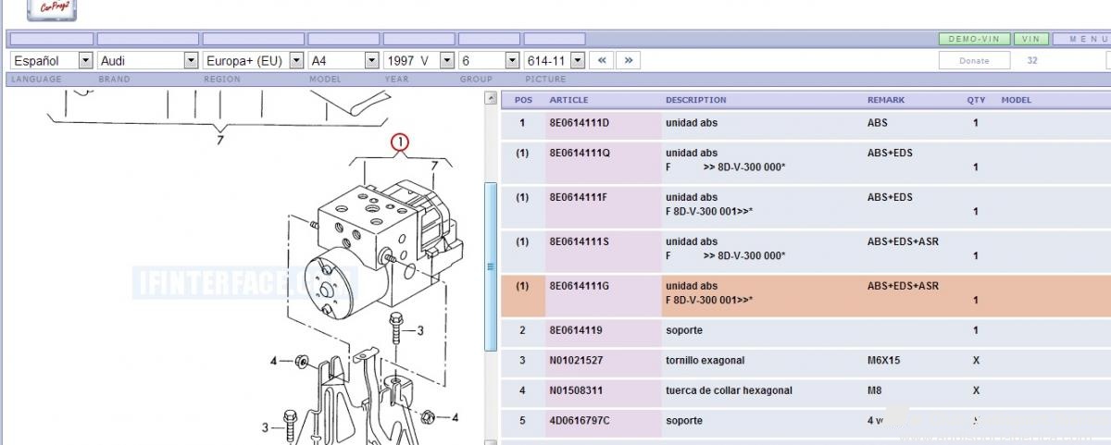Click 'soporte' description in position 5 row

pos(683,420)
